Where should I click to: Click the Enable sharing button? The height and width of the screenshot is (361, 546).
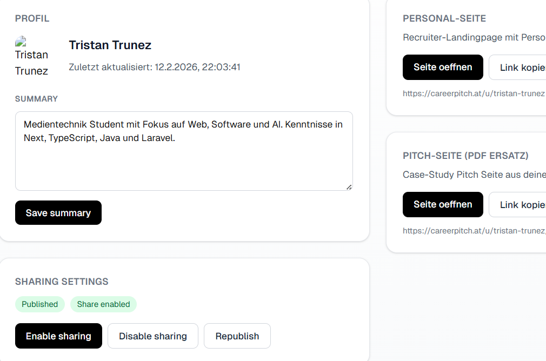point(58,336)
